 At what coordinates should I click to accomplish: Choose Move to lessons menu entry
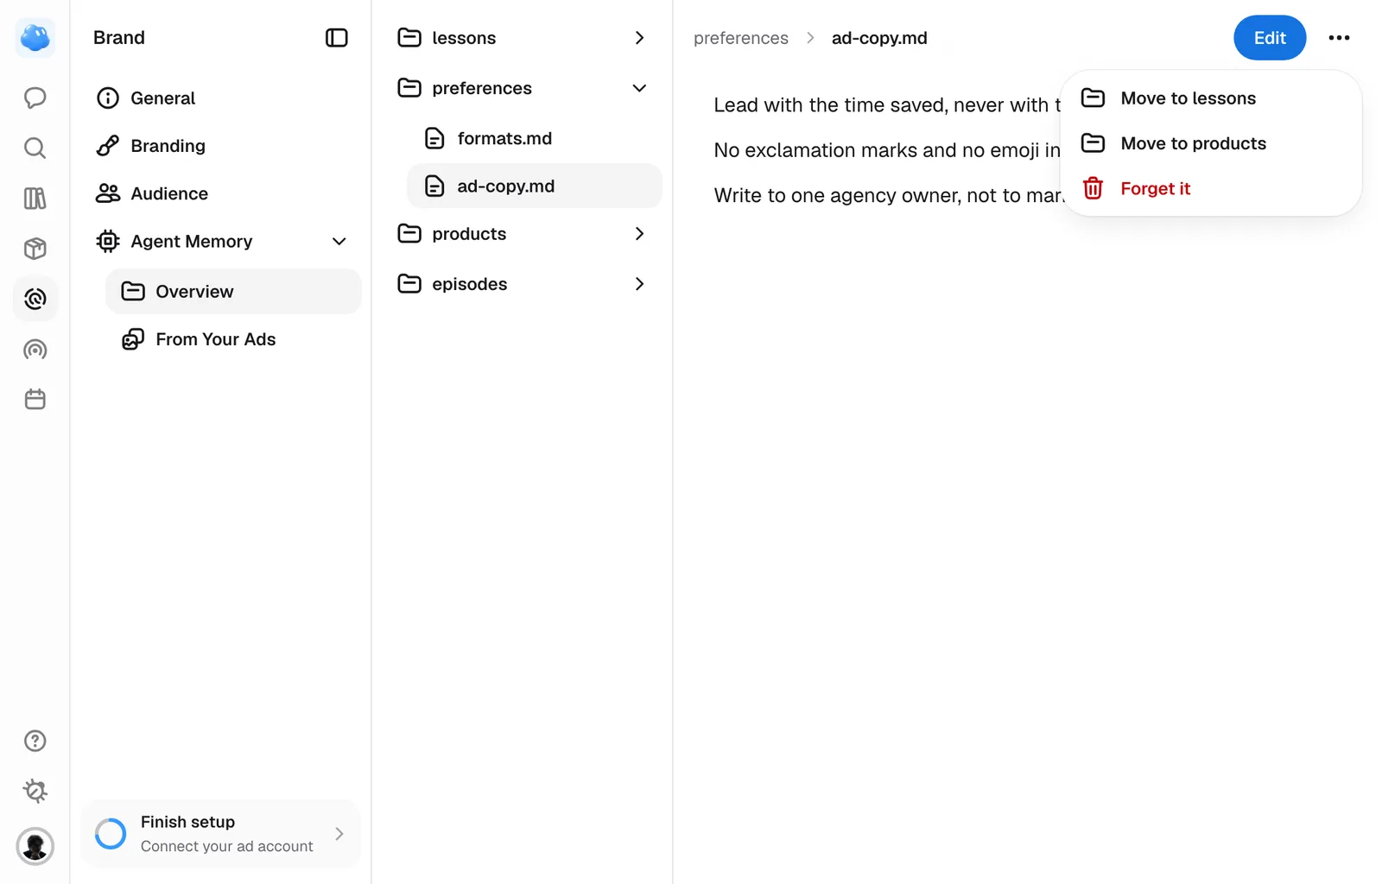click(1211, 98)
